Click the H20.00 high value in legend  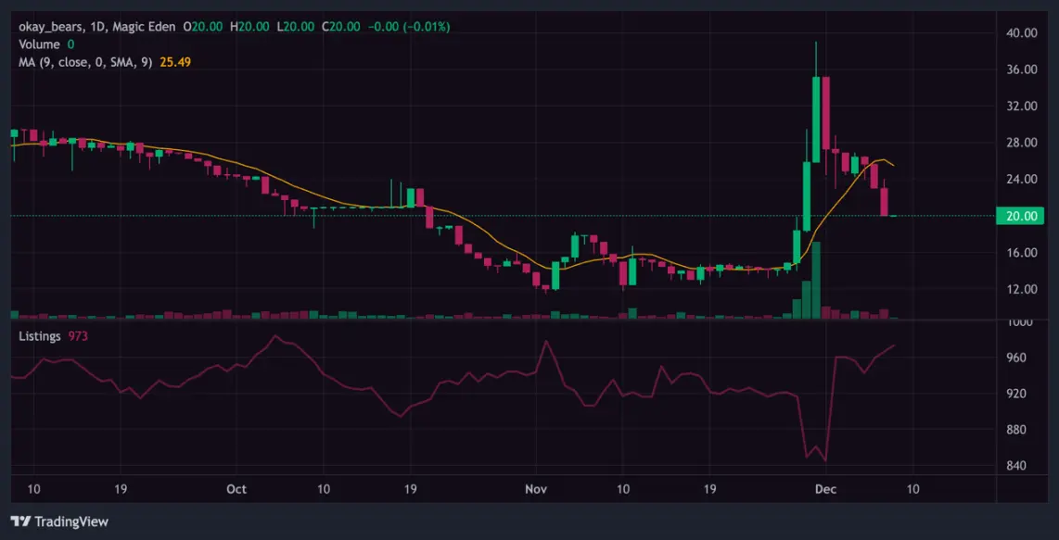pyautogui.click(x=249, y=27)
